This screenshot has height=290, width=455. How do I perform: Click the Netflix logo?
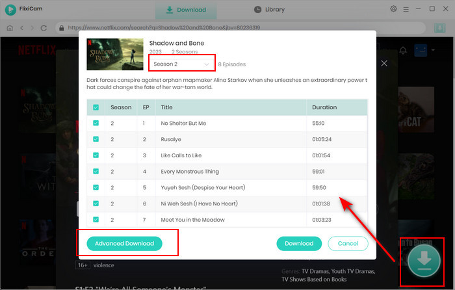coord(37,50)
